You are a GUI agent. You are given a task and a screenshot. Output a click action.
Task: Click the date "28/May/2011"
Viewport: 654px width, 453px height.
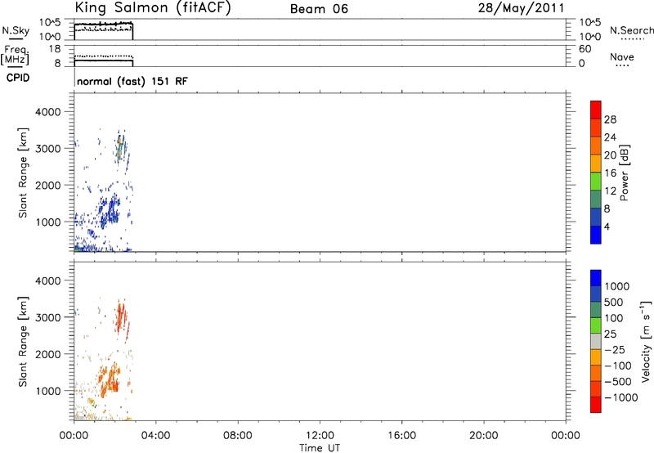click(521, 8)
